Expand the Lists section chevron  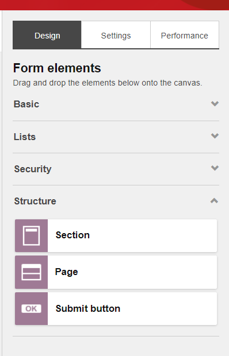tap(215, 136)
